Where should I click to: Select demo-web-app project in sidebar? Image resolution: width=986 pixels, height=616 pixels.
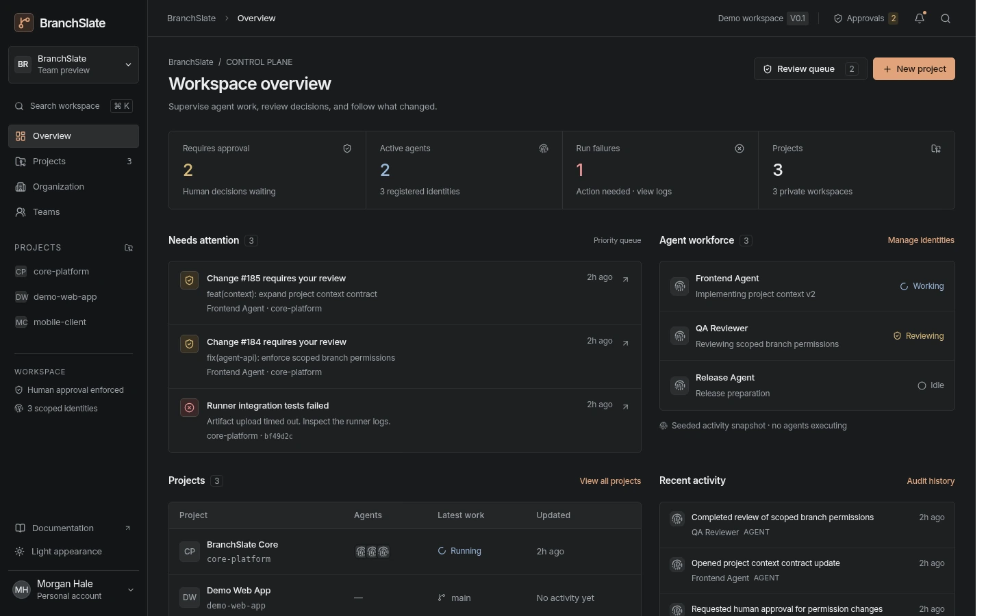click(x=73, y=297)
